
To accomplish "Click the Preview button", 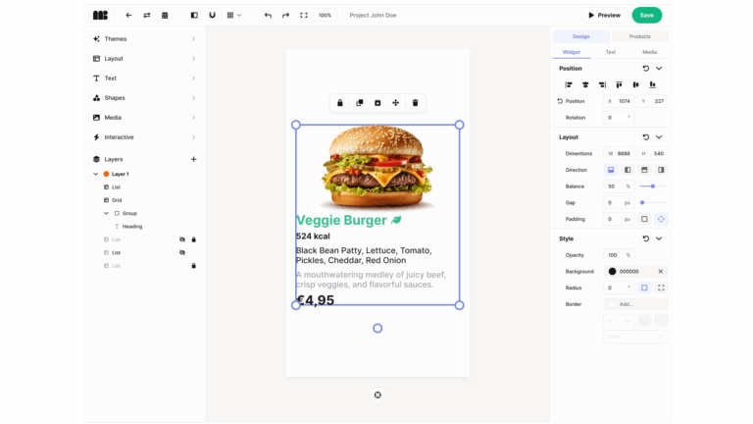I will click(605, 16).
